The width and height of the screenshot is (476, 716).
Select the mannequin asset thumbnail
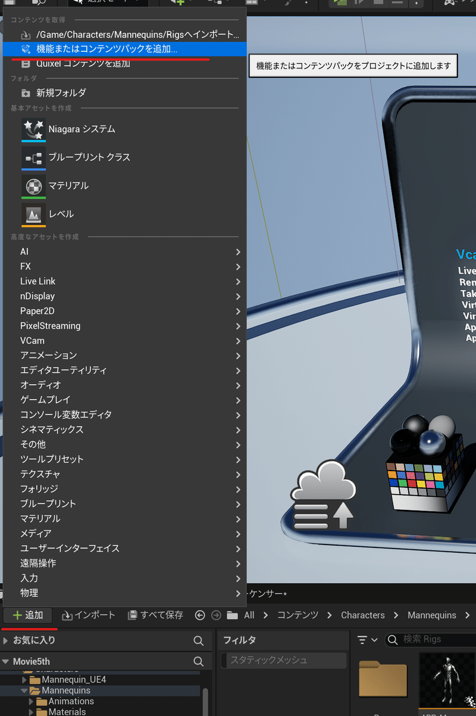pos(446,679)
